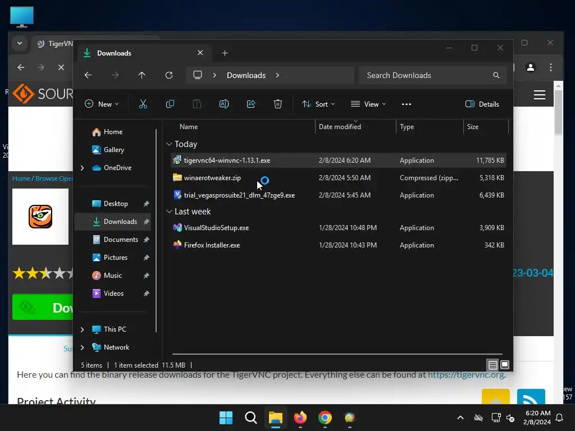Screen dimensions: 575x431
Task: Select the tigervnc64-winvnc-1.13.1.exe file icon
Action: 177,160
